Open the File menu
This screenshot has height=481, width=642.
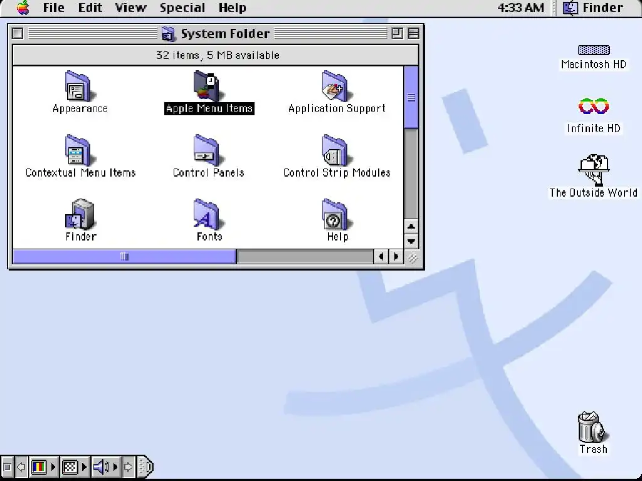[54, 8]
